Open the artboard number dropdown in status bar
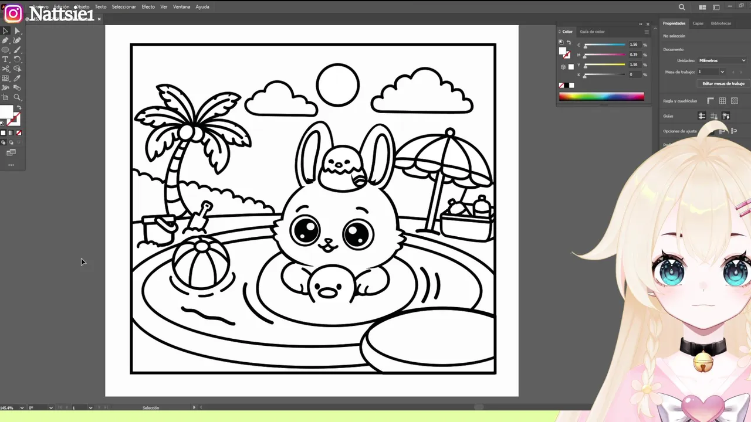751x422 pixels. pos(90,407)
